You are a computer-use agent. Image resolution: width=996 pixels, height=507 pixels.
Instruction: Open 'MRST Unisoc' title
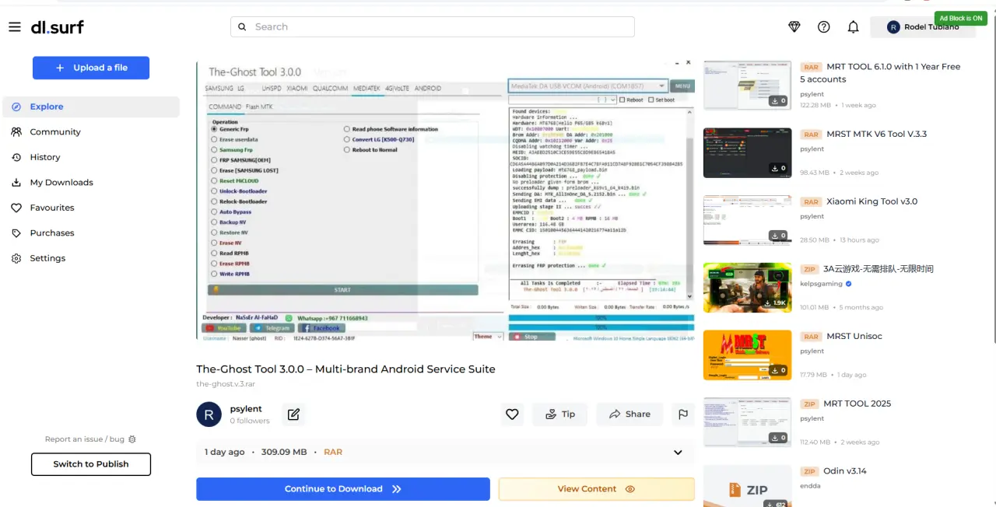(x=854, y=336)
